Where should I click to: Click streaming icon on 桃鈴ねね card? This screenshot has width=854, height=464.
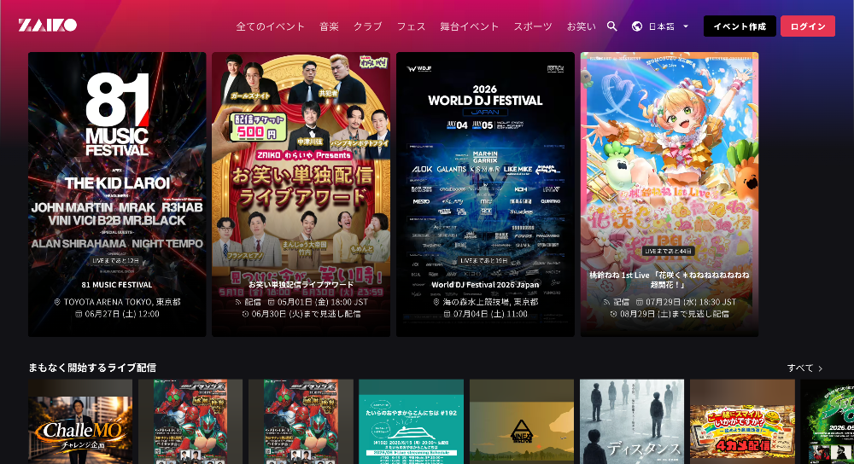point(606,302)
